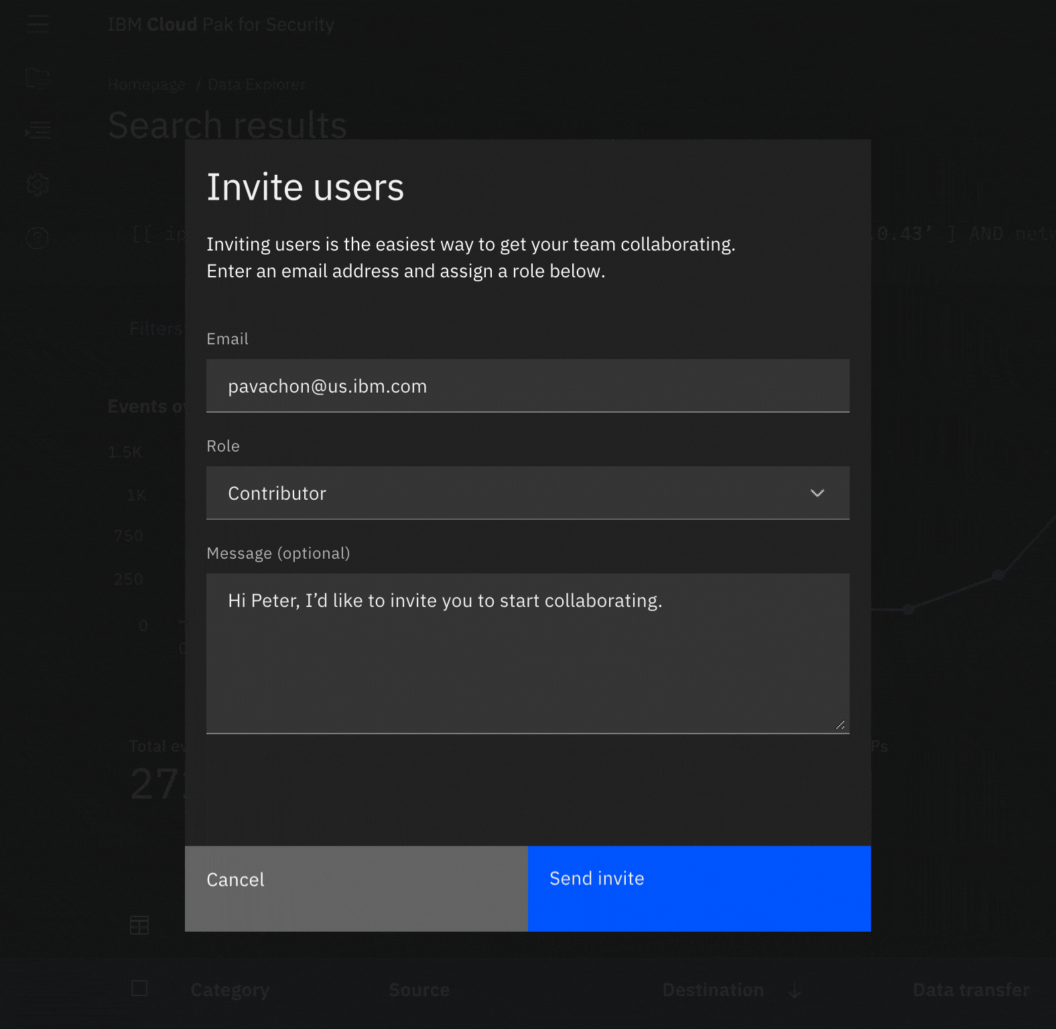The width and height of the screenshot is (1056, 1029).
Task: Sort by the Category column header
Action: [x=230, y=990]
